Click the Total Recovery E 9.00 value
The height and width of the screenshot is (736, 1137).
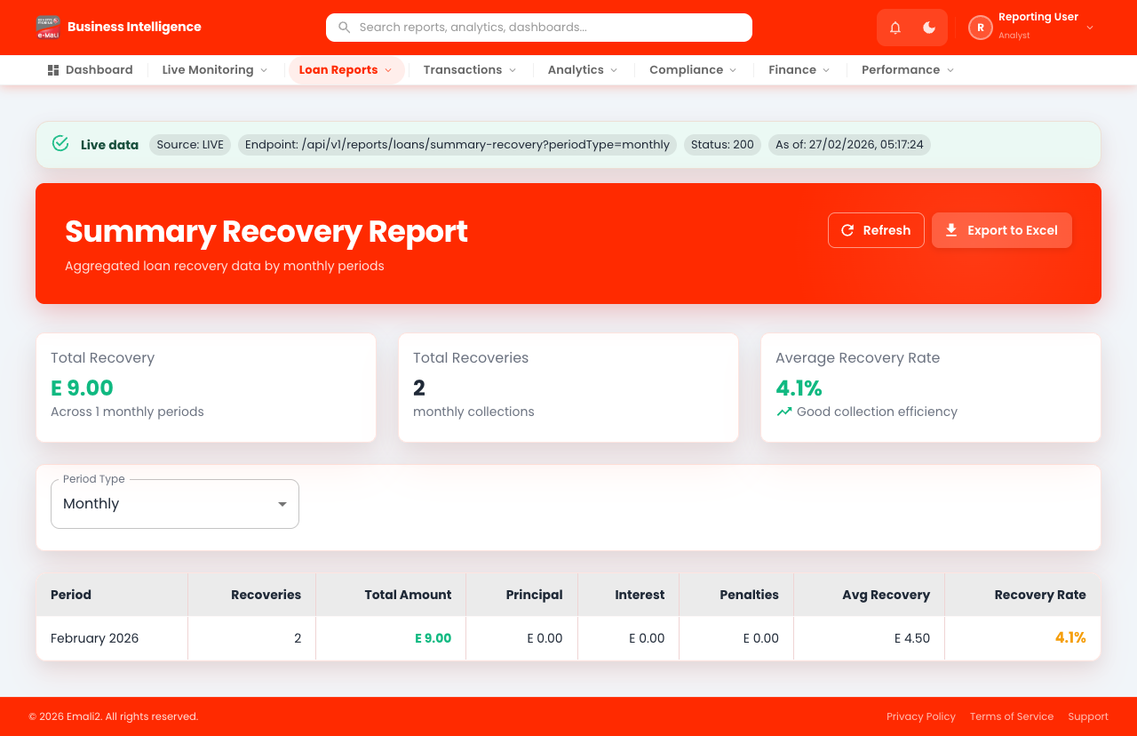82,388
